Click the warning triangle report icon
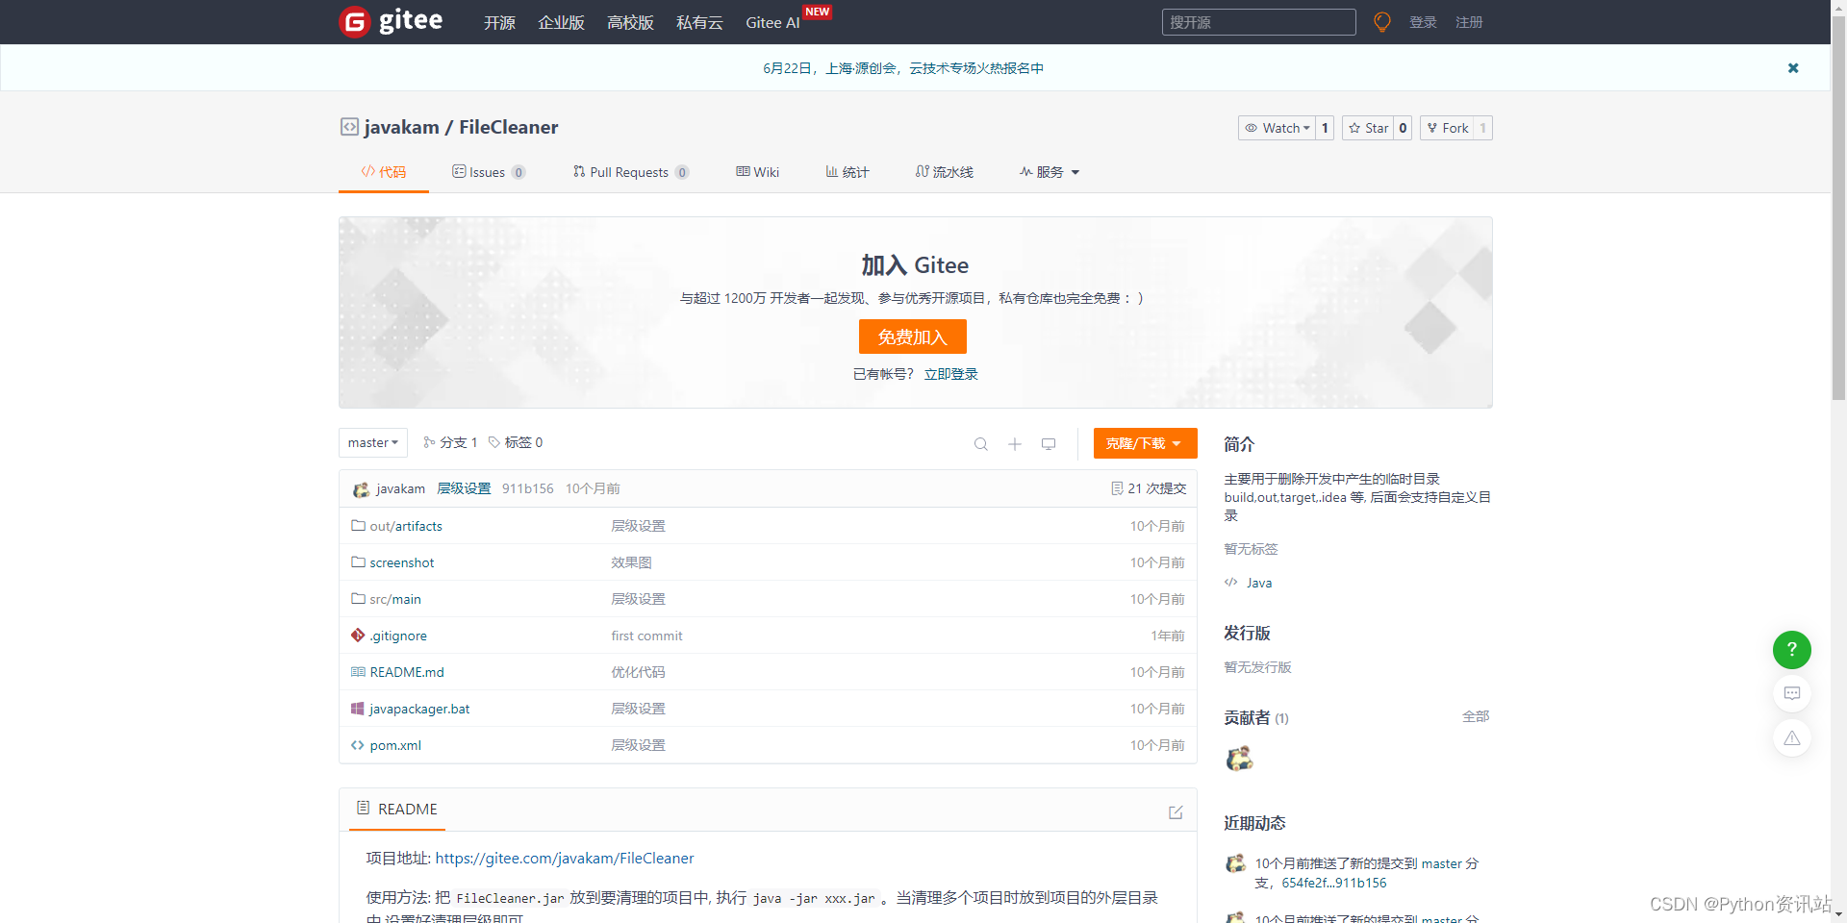 (x=1792, y=738)
